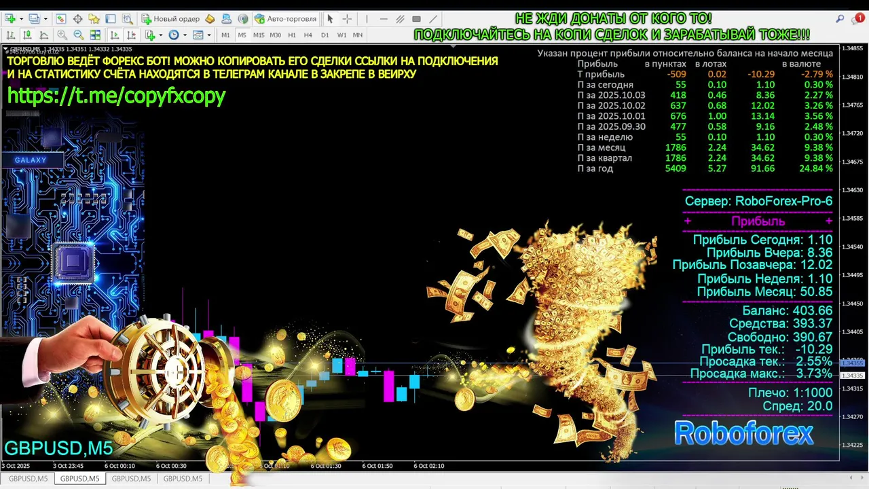Draw a vertical line tool
Image resolution: width=869 pixels, height=489 pixels.
367,19
